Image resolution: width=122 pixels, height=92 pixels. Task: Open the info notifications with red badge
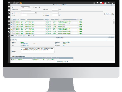(x=101, y=3)
